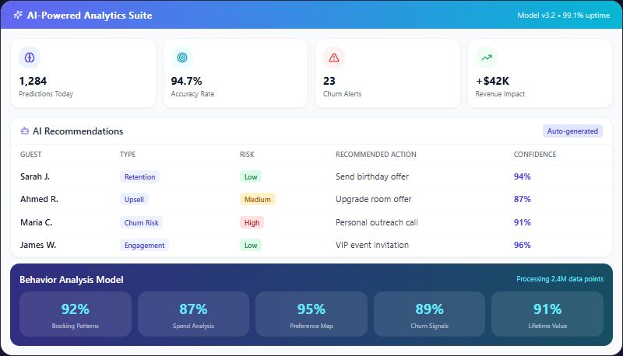The height and width of the screenshot is (356, 623).
Task: Click the AI Recommendations heading
Action: (x=78, y=131)
